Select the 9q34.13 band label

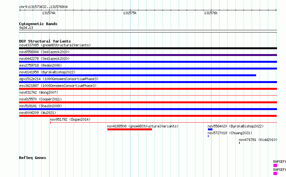coord(26,28)
